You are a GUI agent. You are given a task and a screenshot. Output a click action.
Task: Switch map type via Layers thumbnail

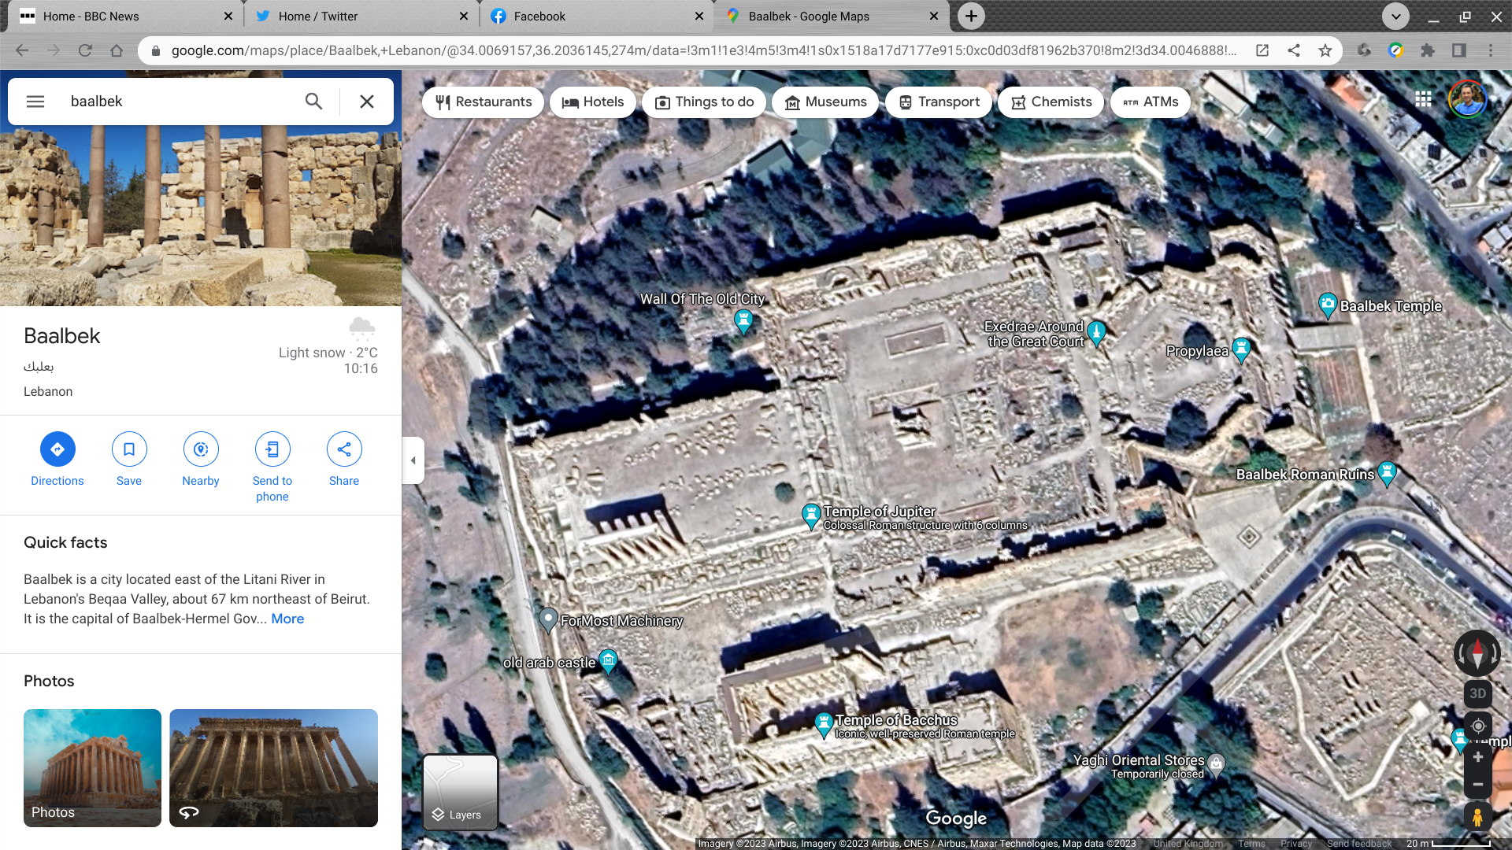tap(461, 792)
